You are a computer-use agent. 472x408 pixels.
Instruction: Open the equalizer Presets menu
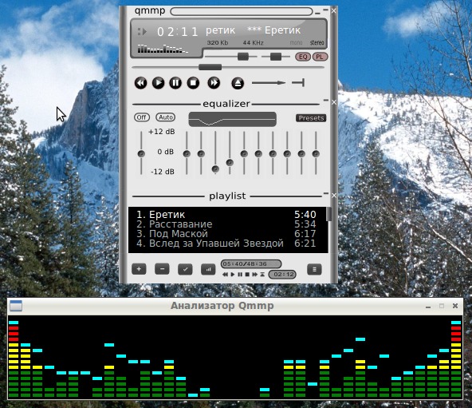click(x=311, y=118)
